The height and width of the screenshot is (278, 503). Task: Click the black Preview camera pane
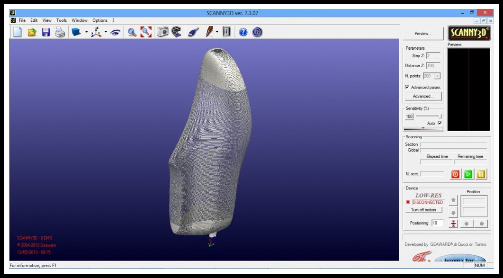point(469,90)
